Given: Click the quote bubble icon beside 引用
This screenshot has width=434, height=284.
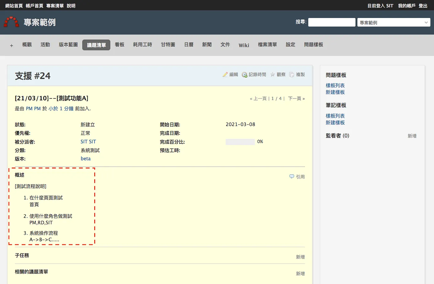Looking at the screenshot, I should pyautogui.click(x=292, y=177).
